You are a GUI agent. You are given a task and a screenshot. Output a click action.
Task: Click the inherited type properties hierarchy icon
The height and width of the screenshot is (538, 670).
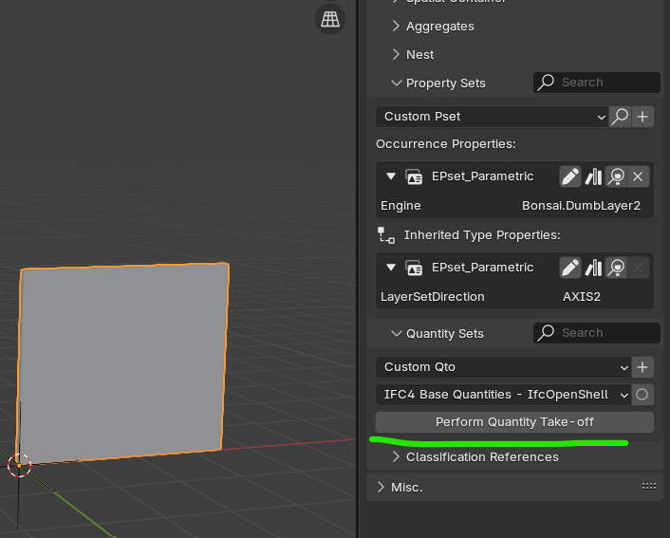point(386,235)
